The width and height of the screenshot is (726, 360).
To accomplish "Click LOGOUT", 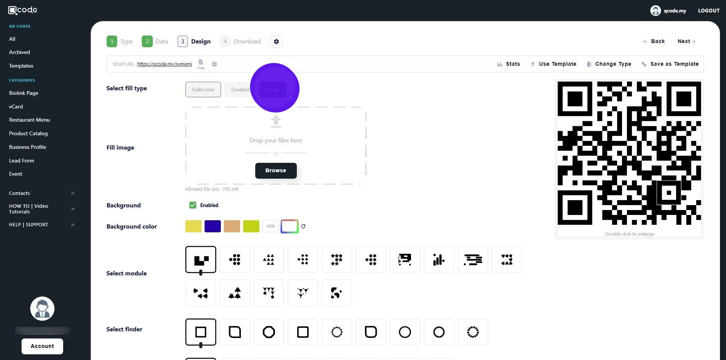I will tap(709, 11).
